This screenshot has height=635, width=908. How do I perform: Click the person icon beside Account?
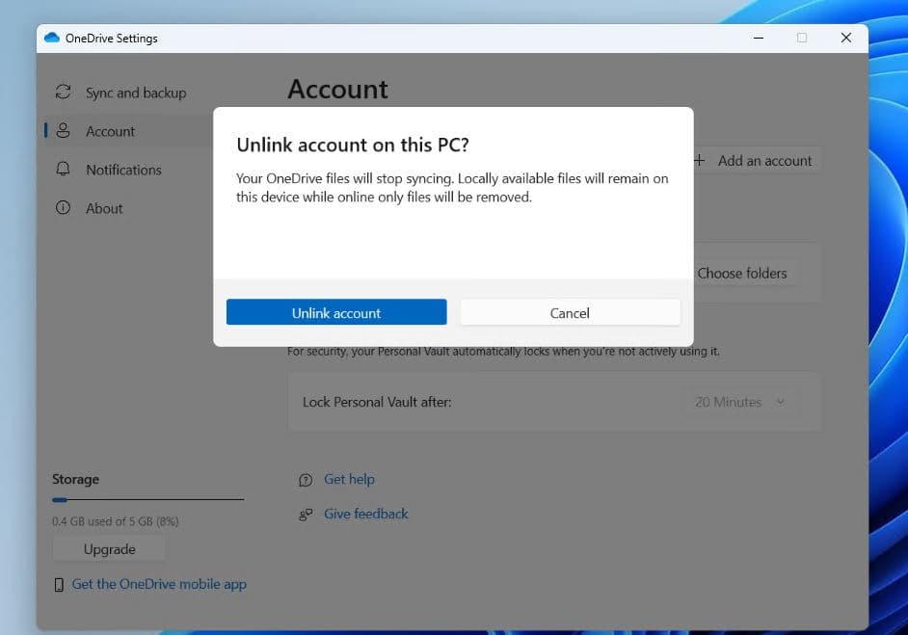63,131
